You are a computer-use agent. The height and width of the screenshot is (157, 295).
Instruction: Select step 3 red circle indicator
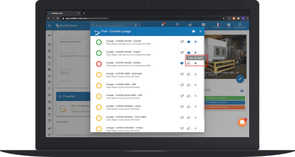(99, 64)
